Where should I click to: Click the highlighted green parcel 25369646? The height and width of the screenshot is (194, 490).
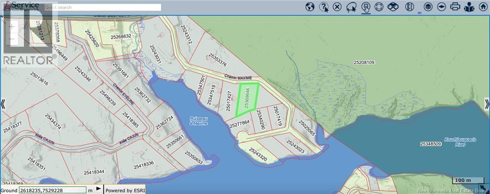(247, 99)
